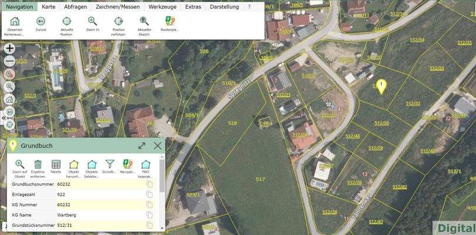The image size is (476, 235).
Task: Switch to the Karte tab
Action: [48, 6]
